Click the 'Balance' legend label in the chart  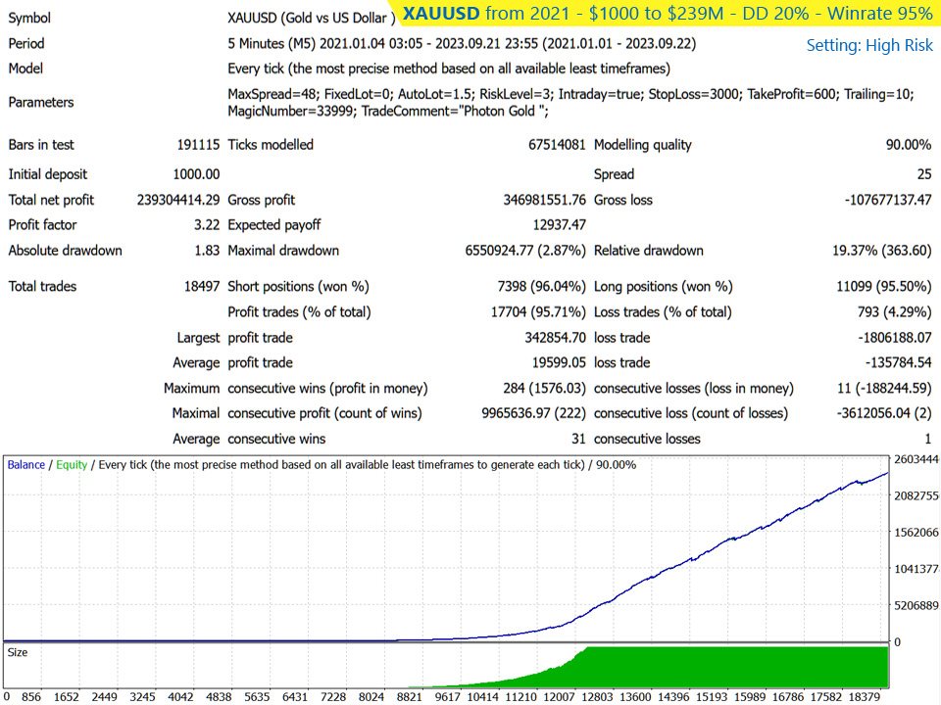(x=25, y=464)
